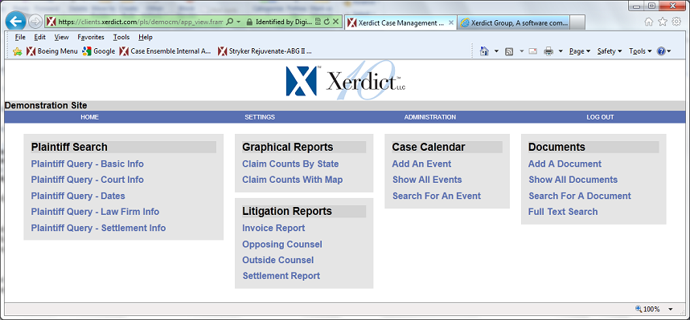690x320 pixels.
Task: Open Case Ensemble Internal favorite
Action: click(166, 51)
